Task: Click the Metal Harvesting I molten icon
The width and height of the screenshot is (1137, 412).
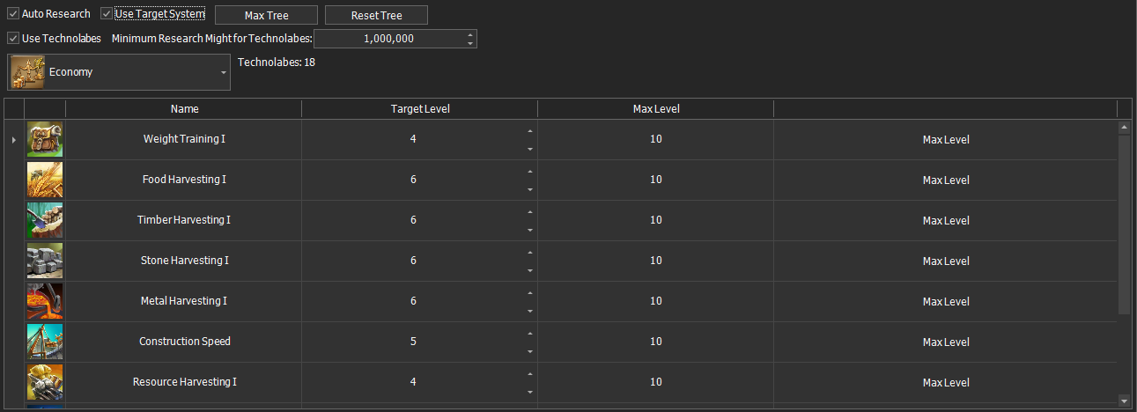Action: [x=45, y=301]
